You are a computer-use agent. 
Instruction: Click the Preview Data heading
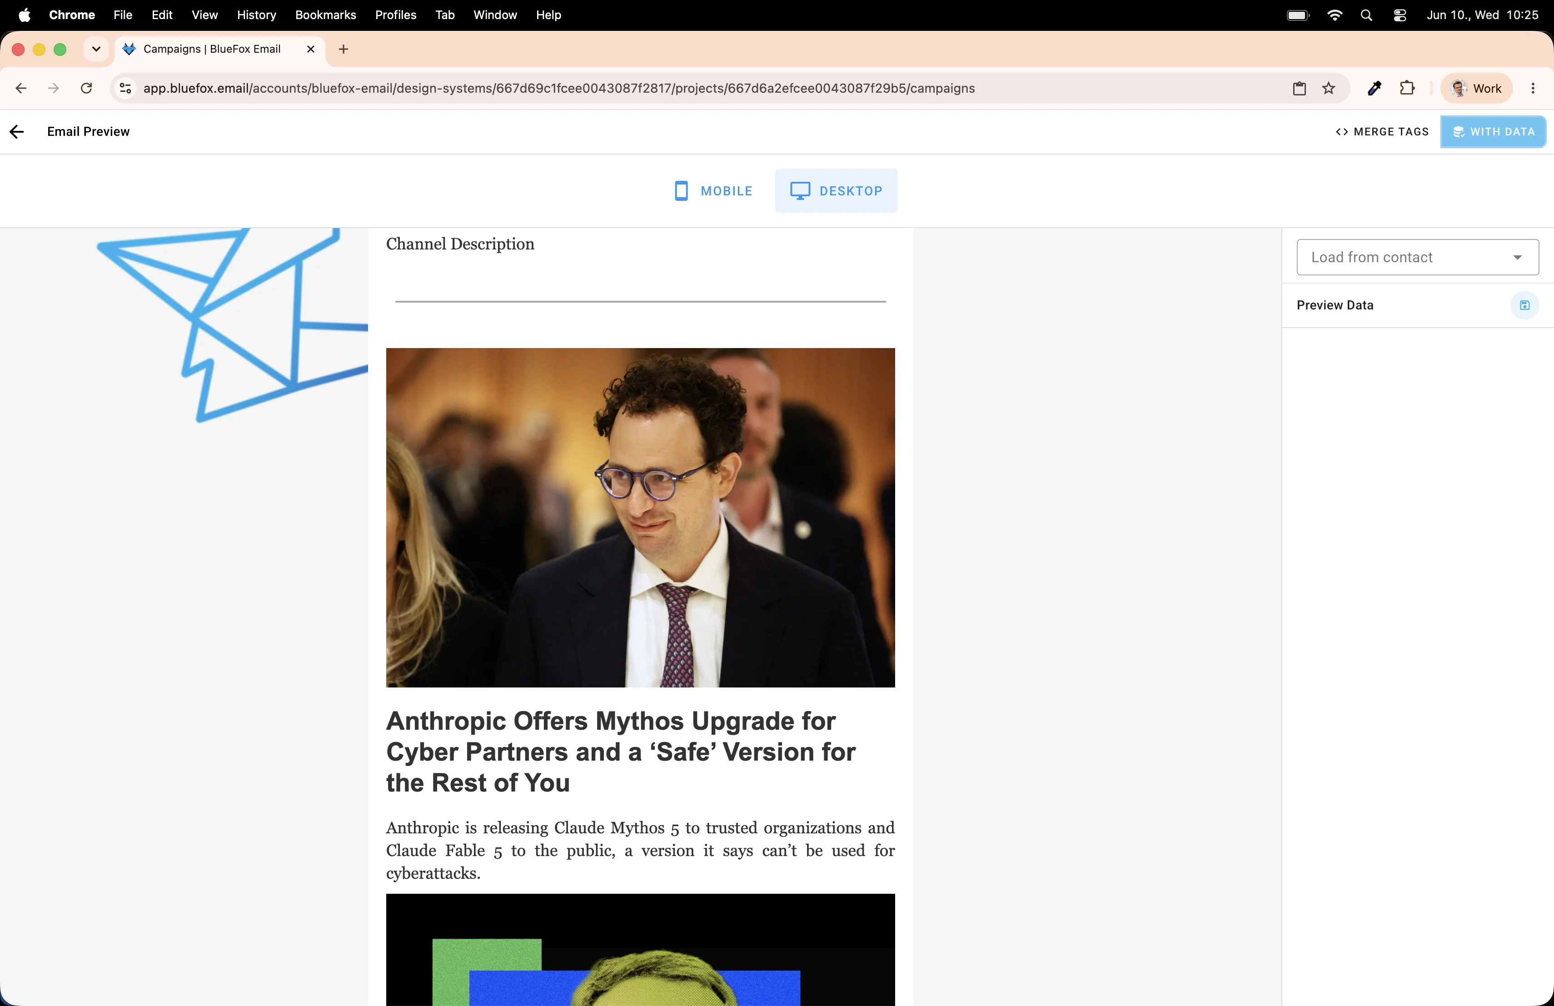(1335, 305)
